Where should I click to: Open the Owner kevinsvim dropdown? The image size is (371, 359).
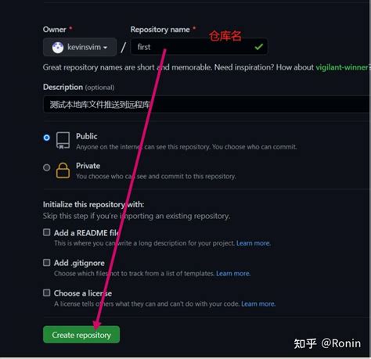(x=80, y=47)
